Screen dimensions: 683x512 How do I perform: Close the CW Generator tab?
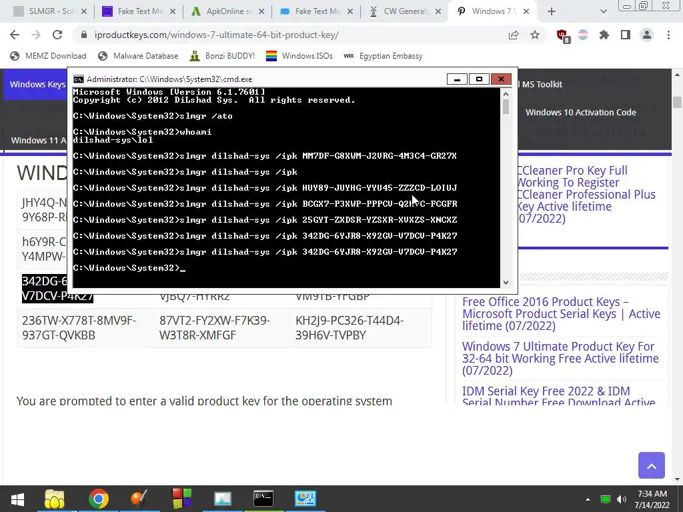(x=439, y=11)
